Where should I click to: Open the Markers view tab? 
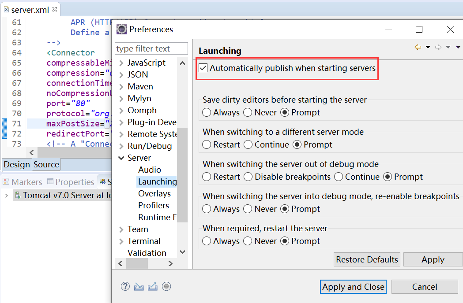pos(22,182)
